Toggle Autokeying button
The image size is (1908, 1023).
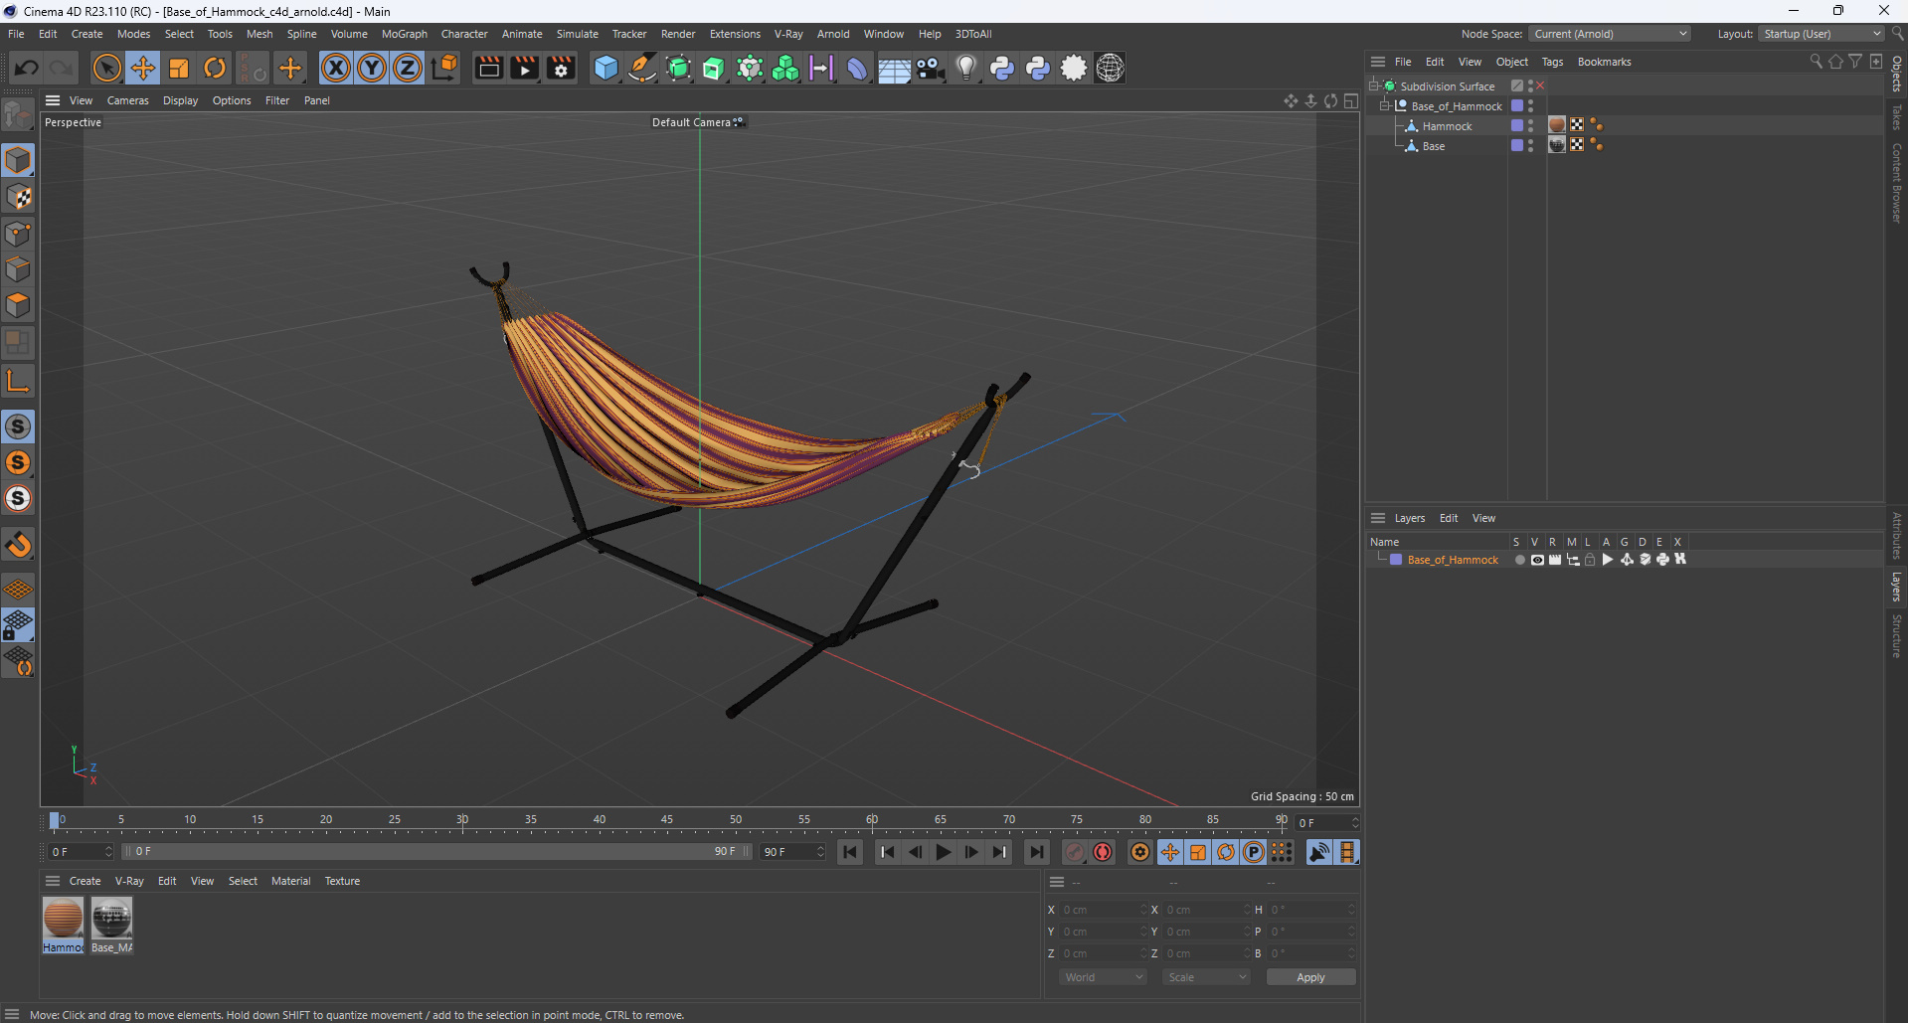1103,852
